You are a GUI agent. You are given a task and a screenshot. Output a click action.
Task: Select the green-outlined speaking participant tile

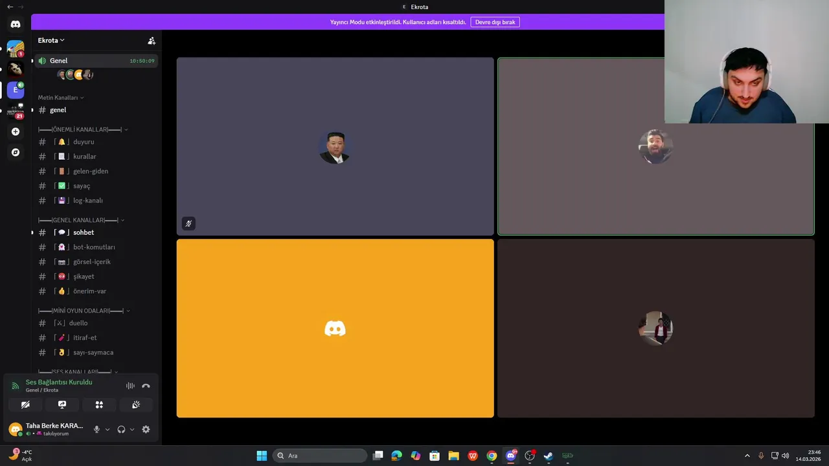click(655, 146)
